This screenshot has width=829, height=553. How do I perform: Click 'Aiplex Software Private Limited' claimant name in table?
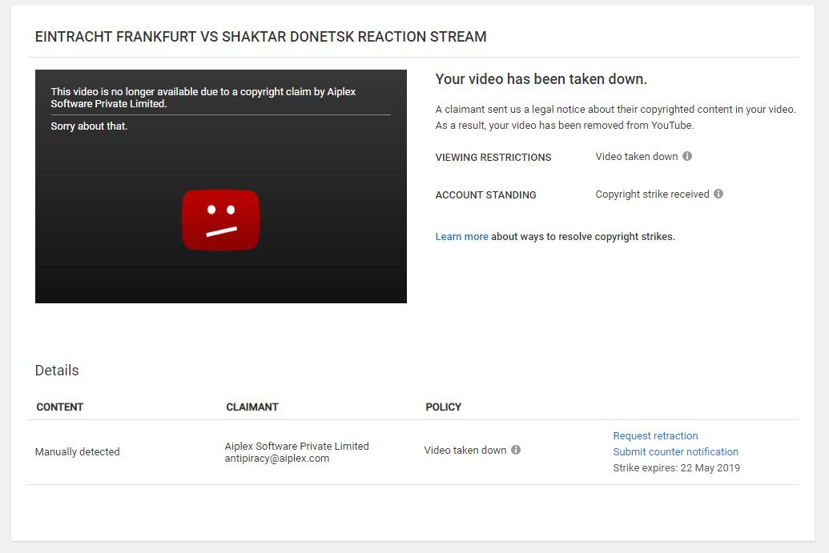coord(296,447)
